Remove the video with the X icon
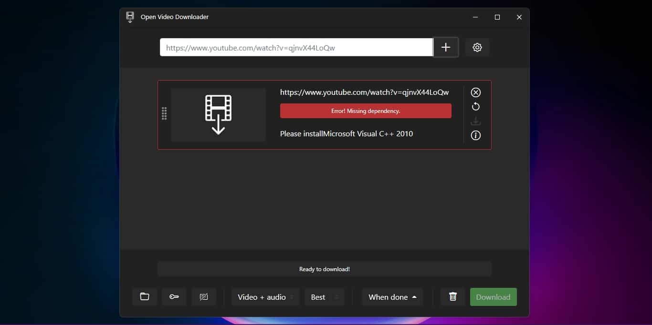 [476, 92]
